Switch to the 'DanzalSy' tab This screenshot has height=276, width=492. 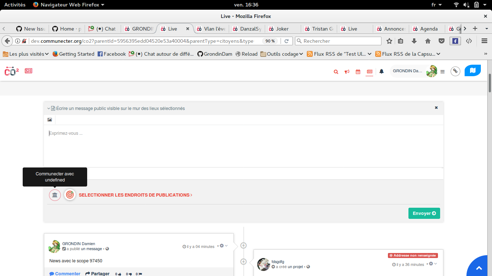pyautogui.click(x=247, y=29)
